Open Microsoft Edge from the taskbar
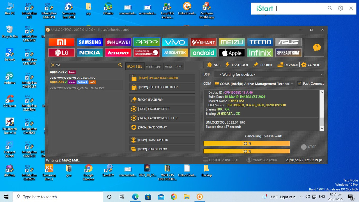359x202 pixels. [x=135, y=197]
